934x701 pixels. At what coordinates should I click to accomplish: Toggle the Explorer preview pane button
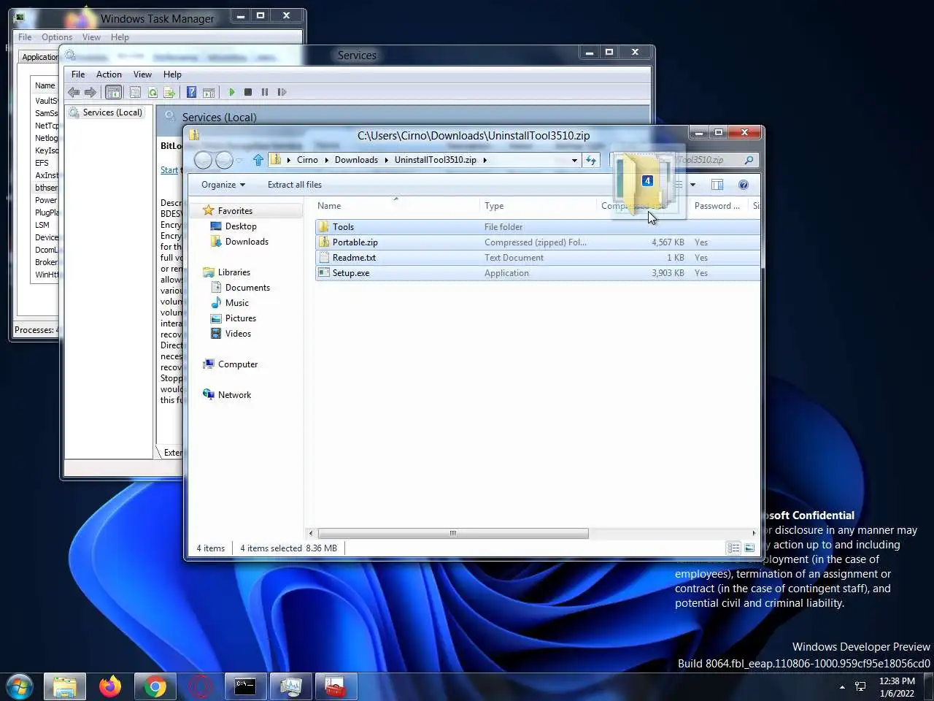tap(717, 185)
